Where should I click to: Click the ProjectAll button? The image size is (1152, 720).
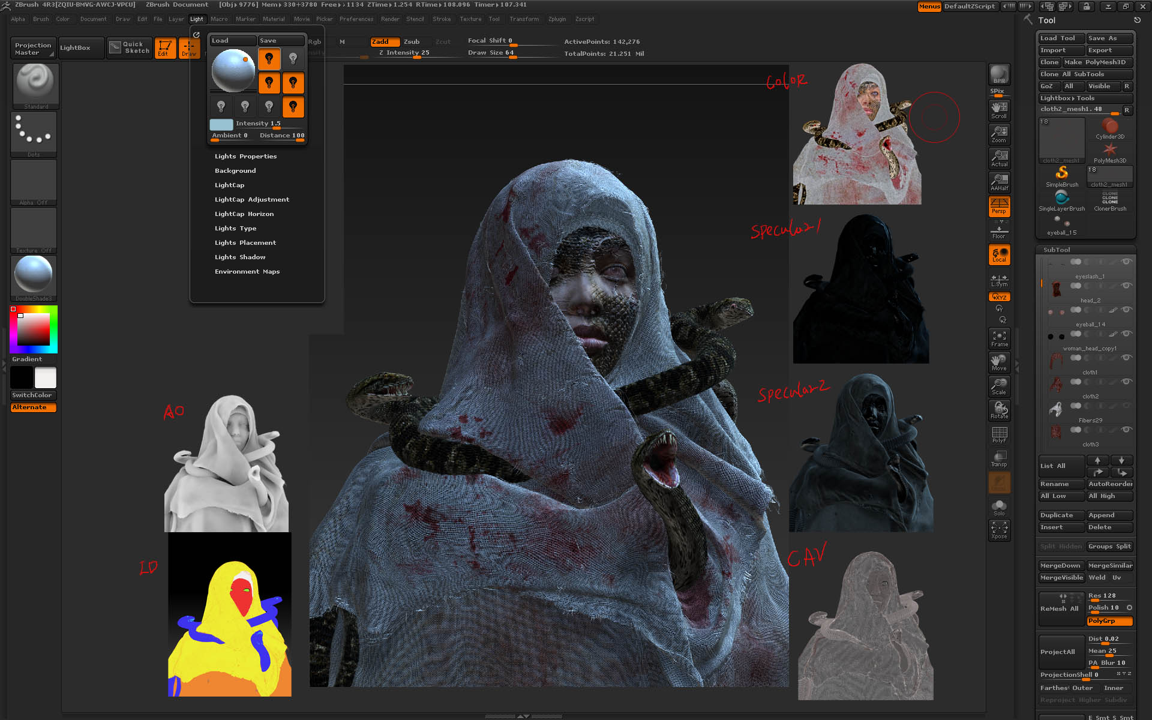point(1061,652)
